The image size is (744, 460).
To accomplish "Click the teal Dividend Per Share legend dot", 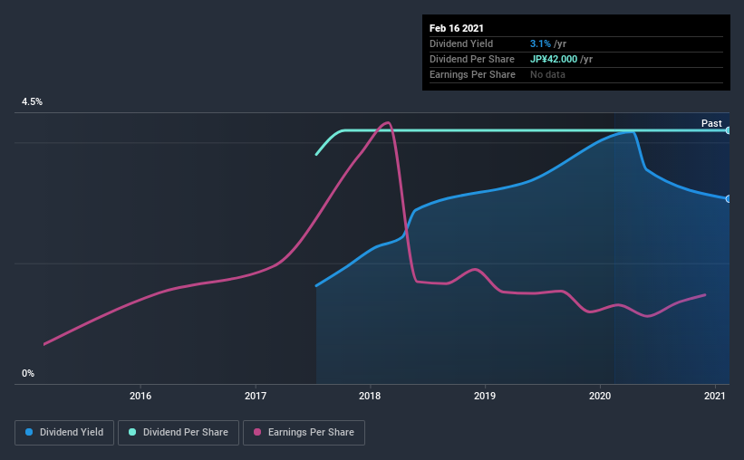I will point(132,432).
